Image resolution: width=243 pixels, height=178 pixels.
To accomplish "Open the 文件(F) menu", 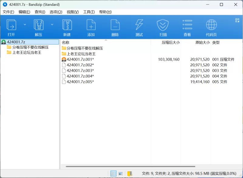I will 9,12.
